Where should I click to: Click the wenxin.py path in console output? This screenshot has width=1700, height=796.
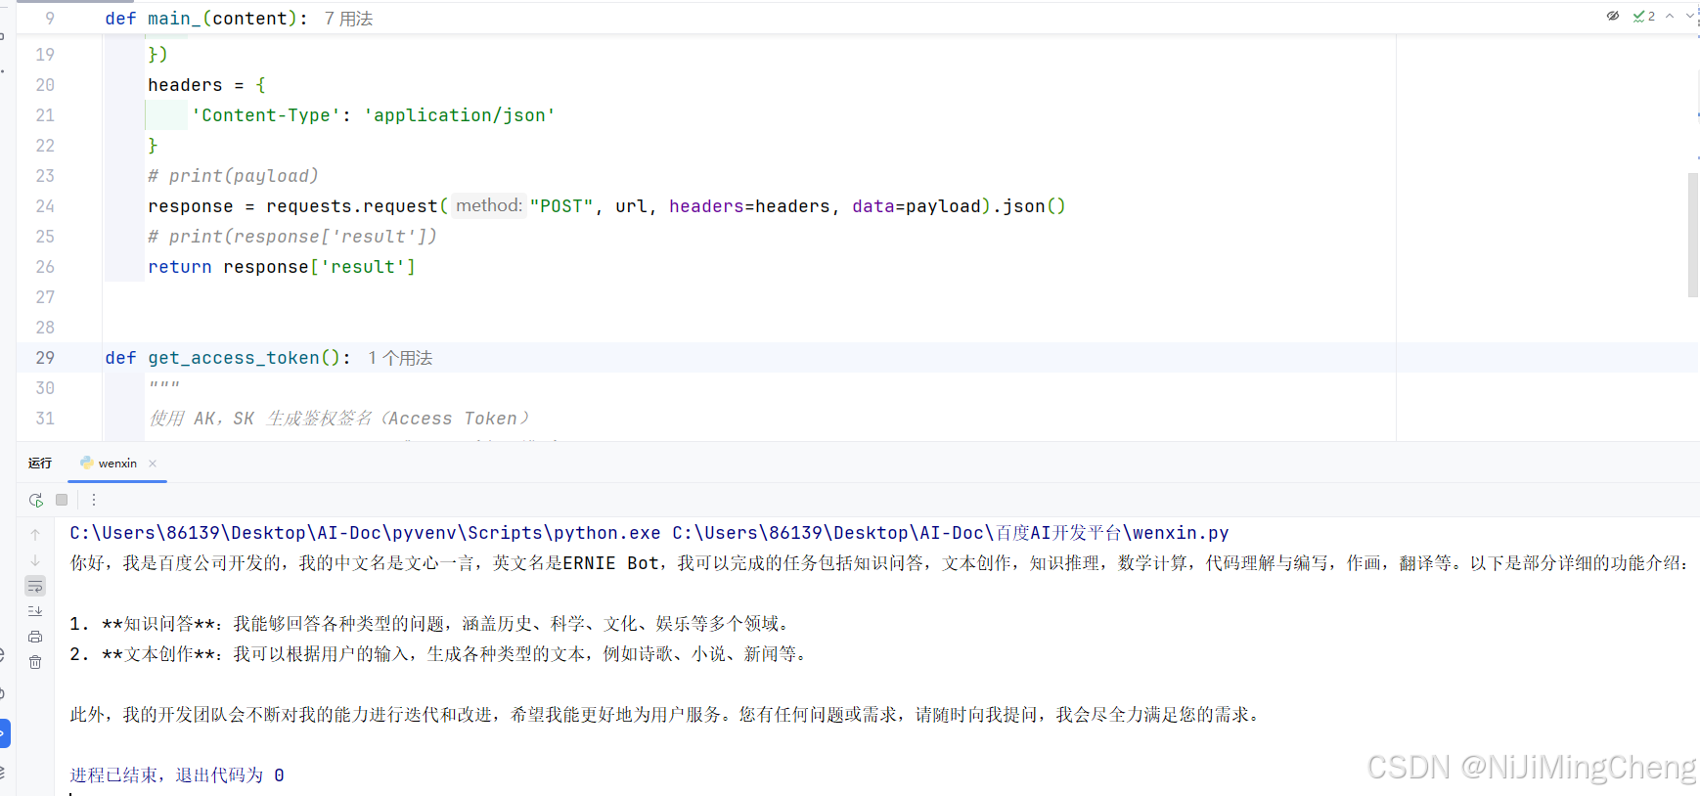[x=951, y=533]
